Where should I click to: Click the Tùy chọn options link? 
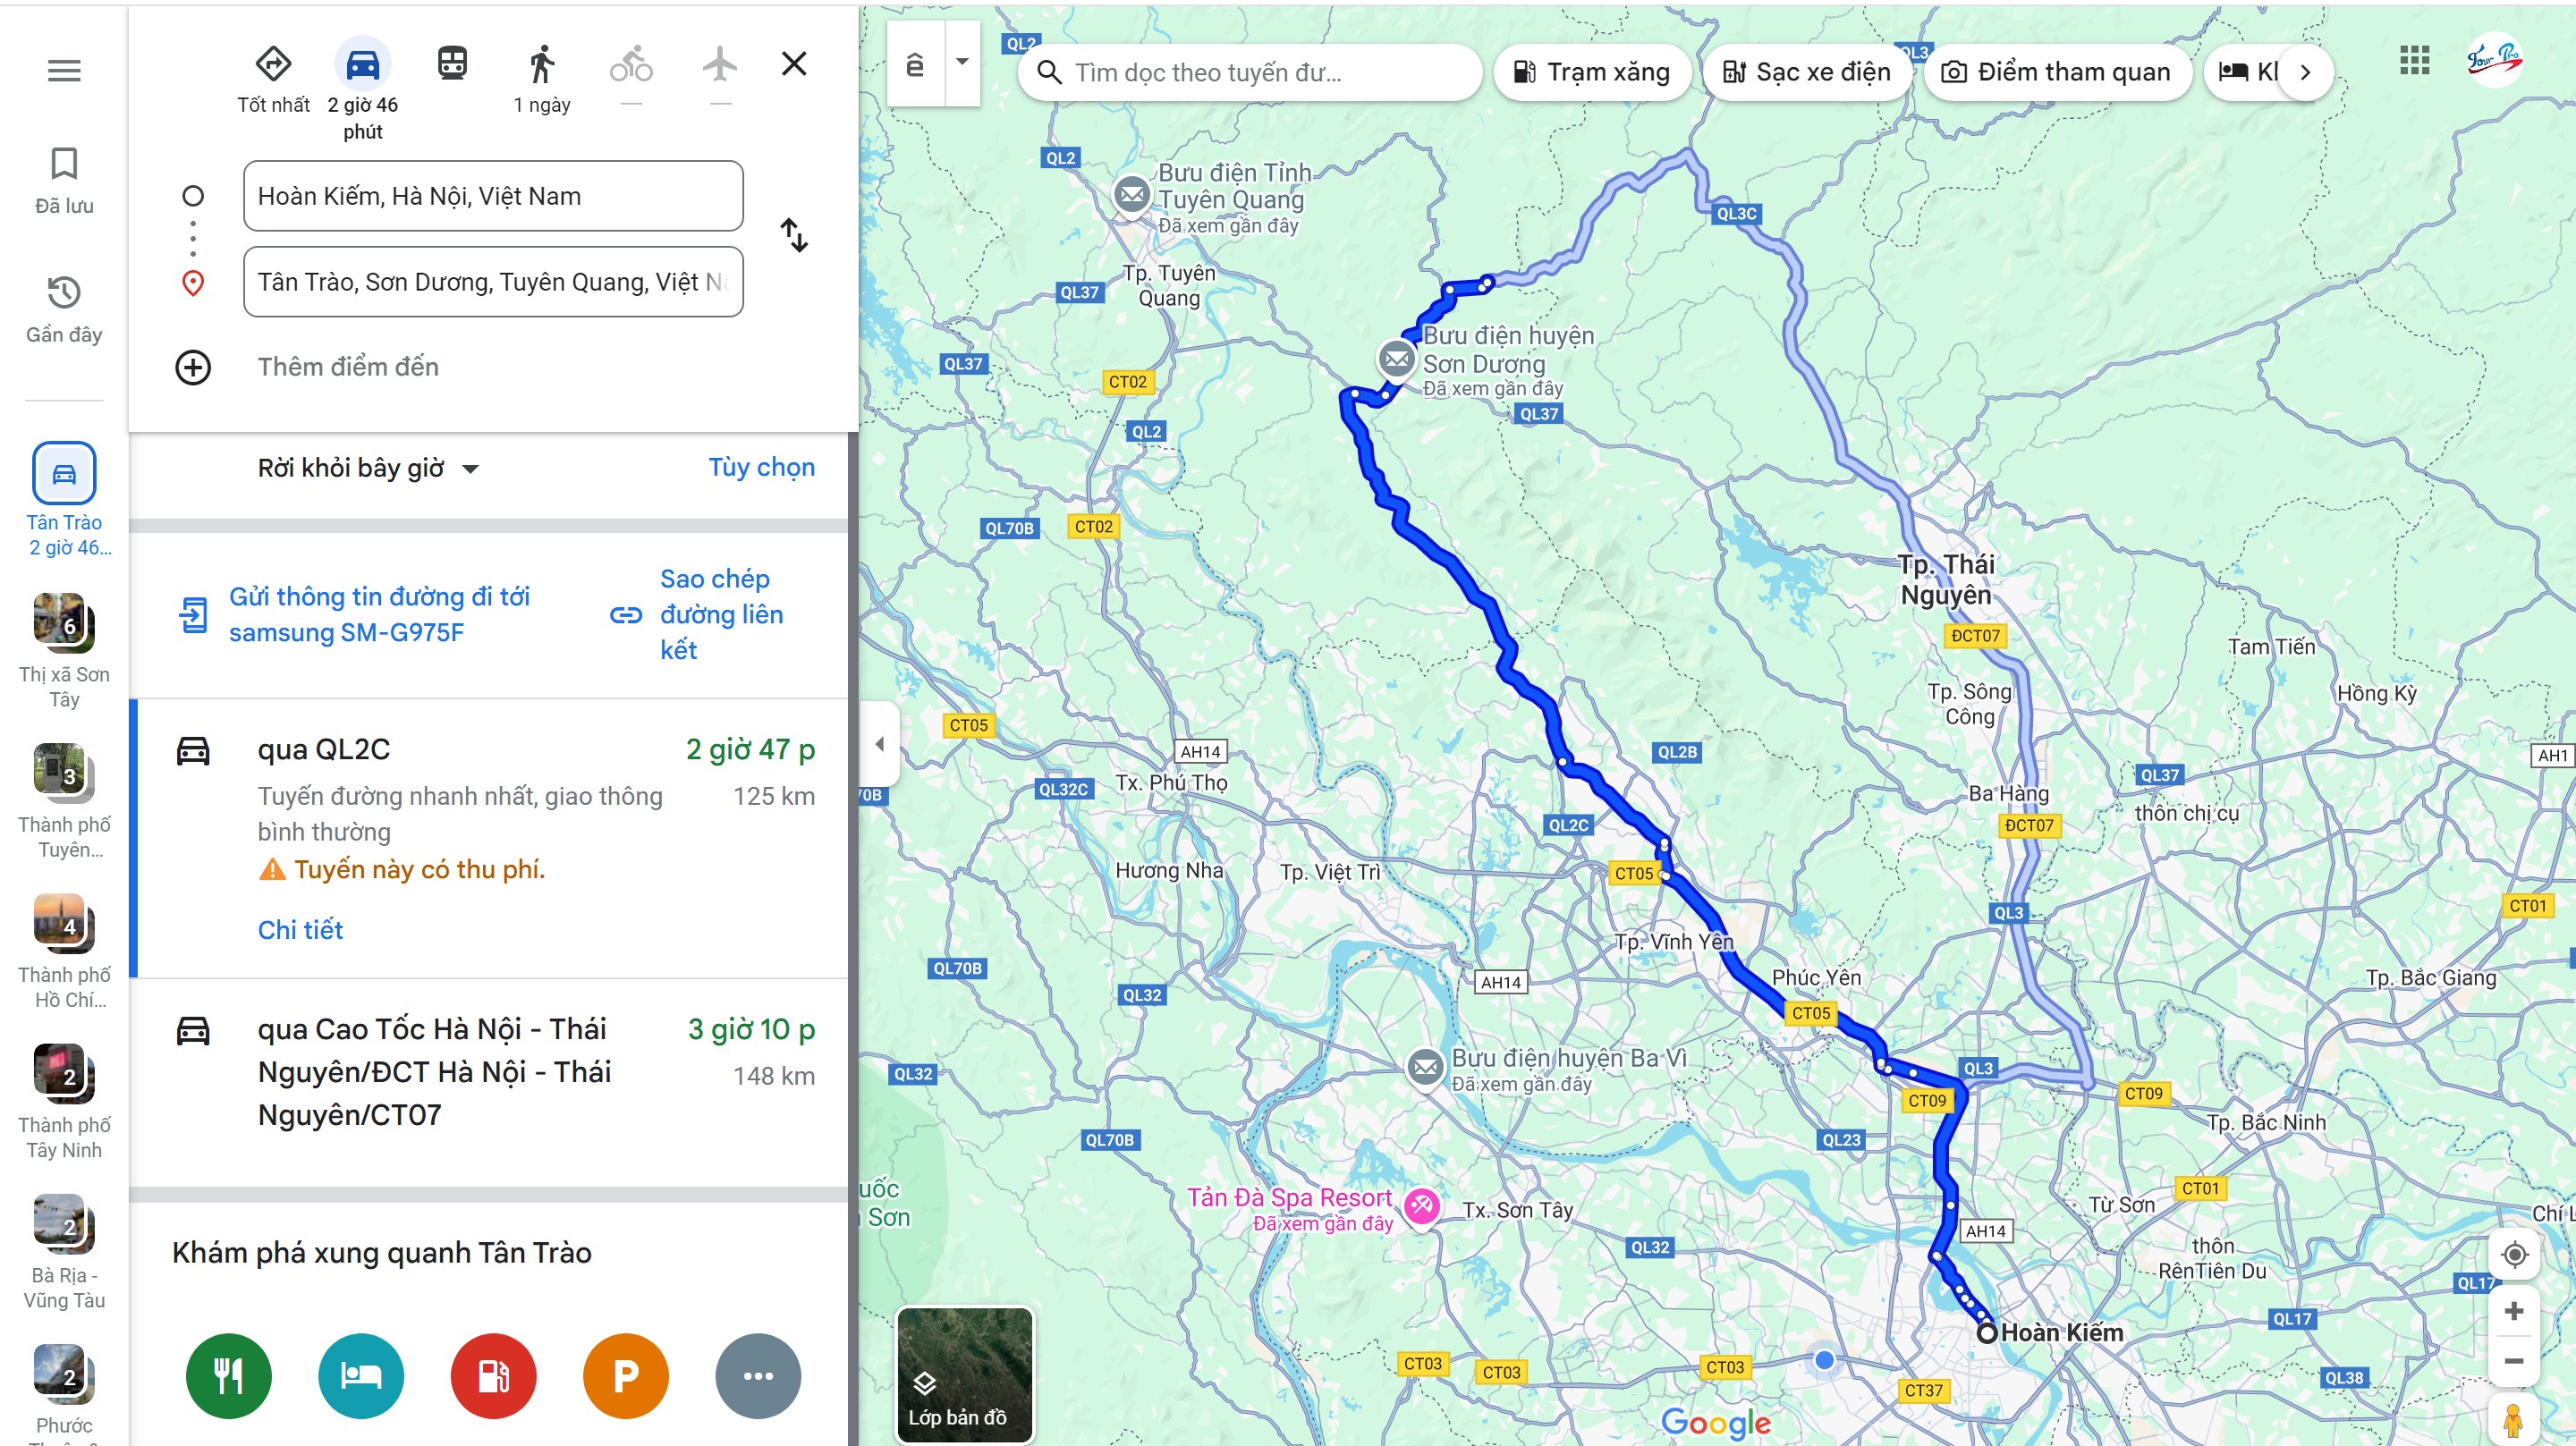[761, 467]
